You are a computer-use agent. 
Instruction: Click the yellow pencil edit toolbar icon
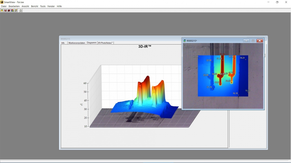tap(15, 11)
